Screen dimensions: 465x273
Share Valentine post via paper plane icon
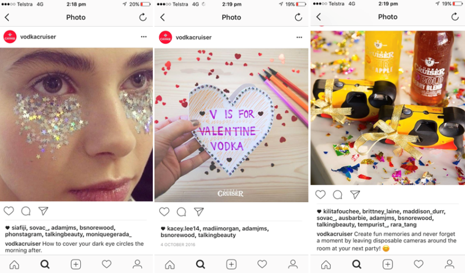pyautogui.click(x=199, y=211)
